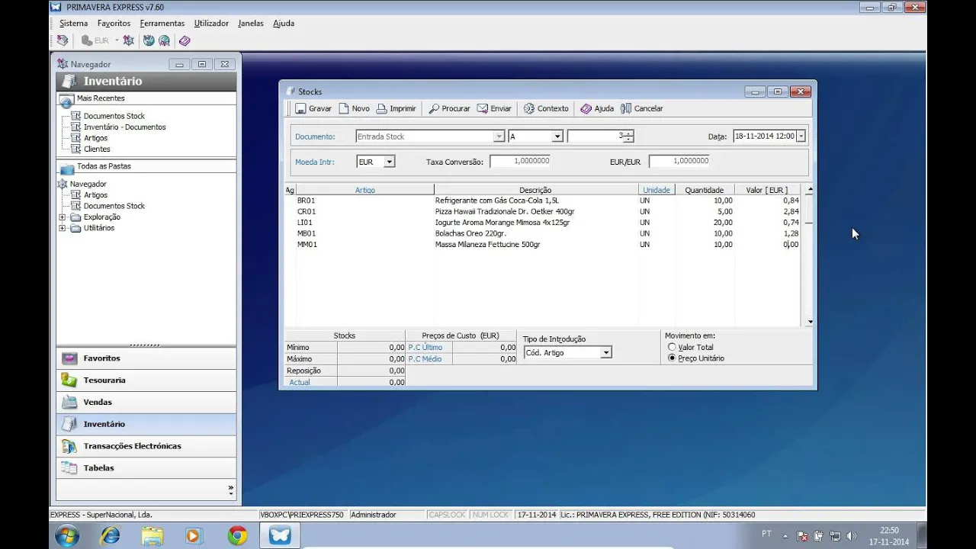Click the Contexto gear icon
Image resolution: width=976 pixels, height=549 pixels.
click(x=529, y=108)
